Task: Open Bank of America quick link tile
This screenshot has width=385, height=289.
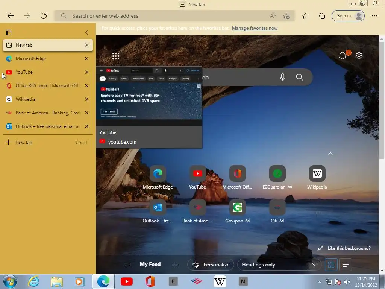Action: [197, 211]
